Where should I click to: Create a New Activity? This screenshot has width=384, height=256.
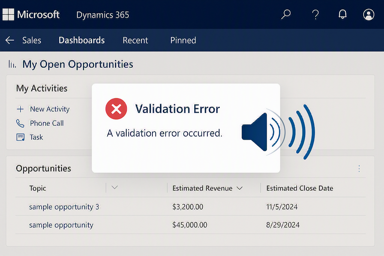tap(50, 109)
